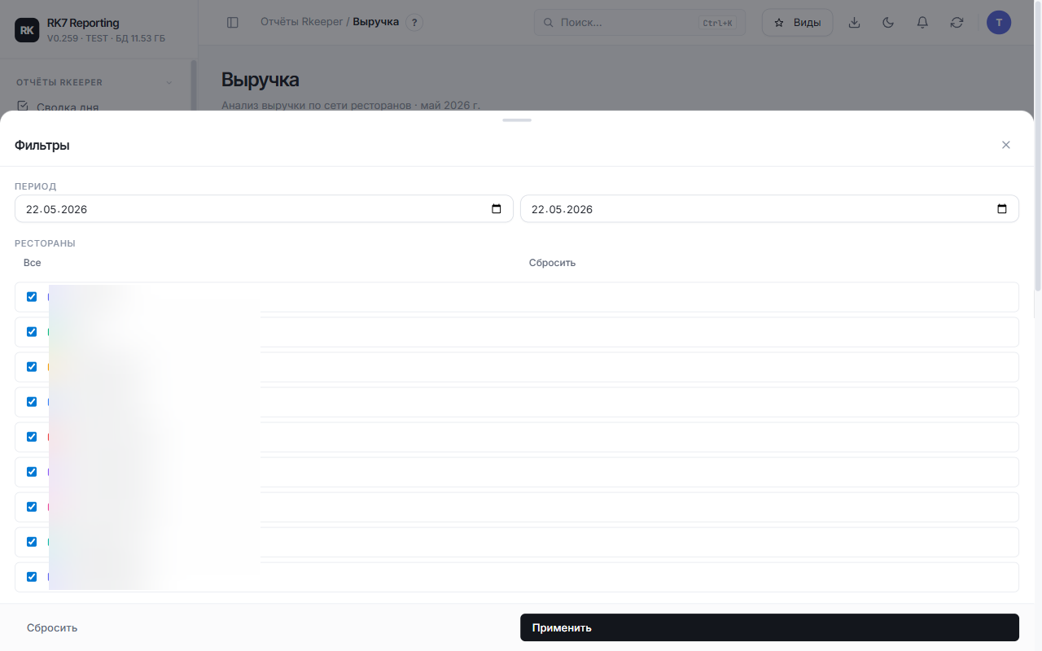Click the Виды star button
Viewport: 1042px width, 651px height.
tap(797, 23)
